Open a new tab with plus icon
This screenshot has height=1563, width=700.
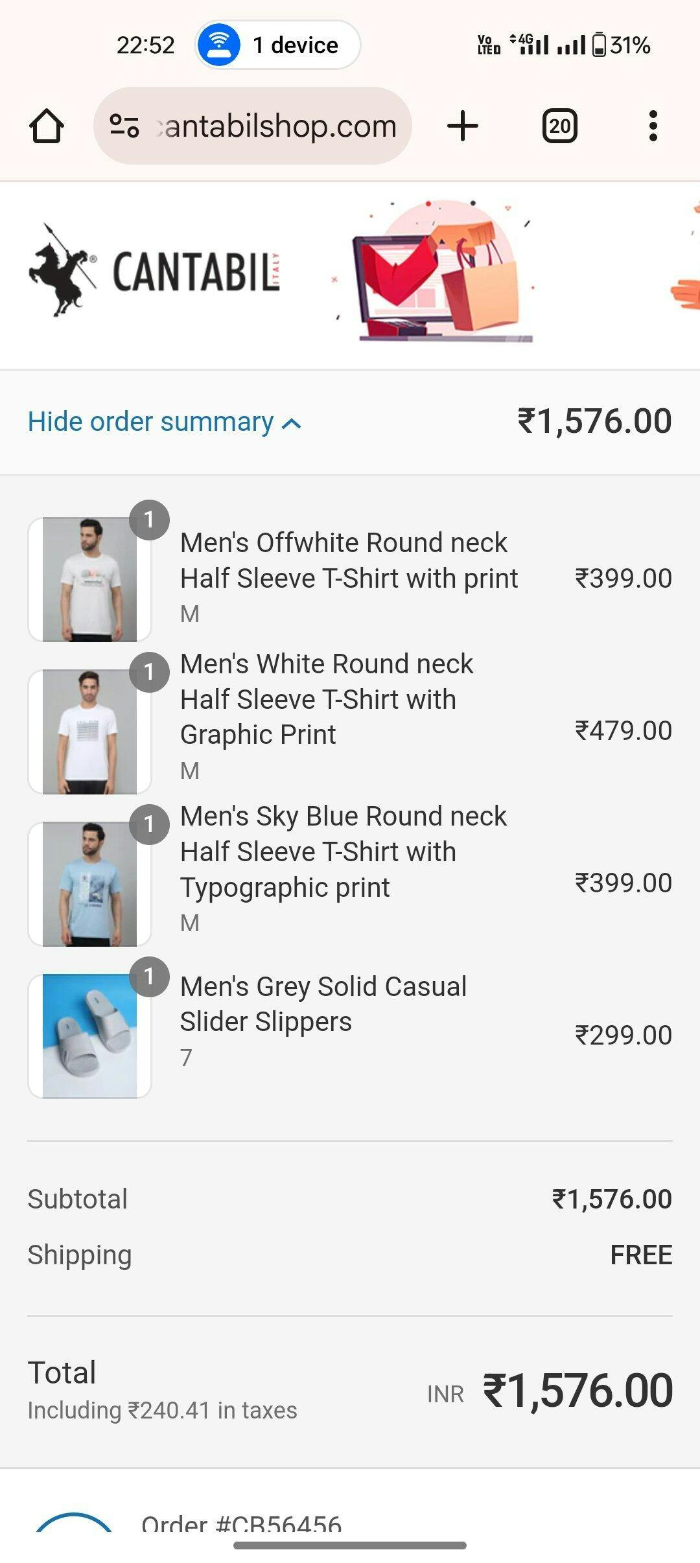point(463,126)
